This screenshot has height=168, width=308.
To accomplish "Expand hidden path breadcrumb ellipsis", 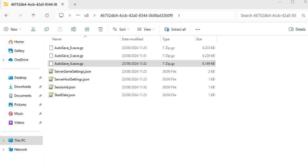I will point(78,15).
